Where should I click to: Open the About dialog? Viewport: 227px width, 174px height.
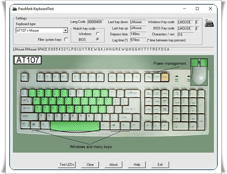[x=113, y=165]
